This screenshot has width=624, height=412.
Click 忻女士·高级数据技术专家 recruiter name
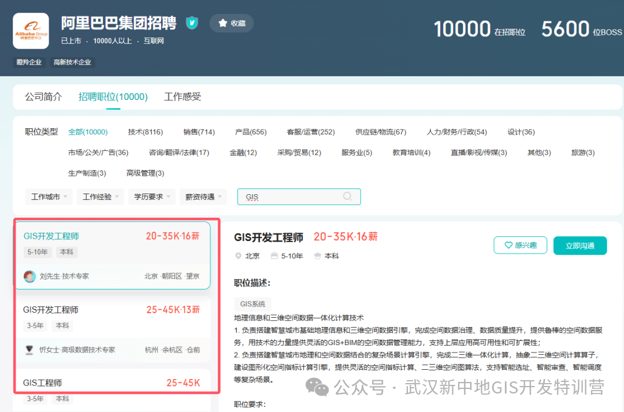click(x=77, y=350)
